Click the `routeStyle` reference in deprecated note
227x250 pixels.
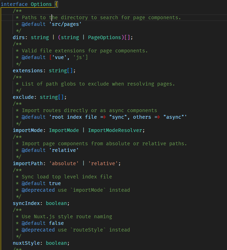(88, 230)
